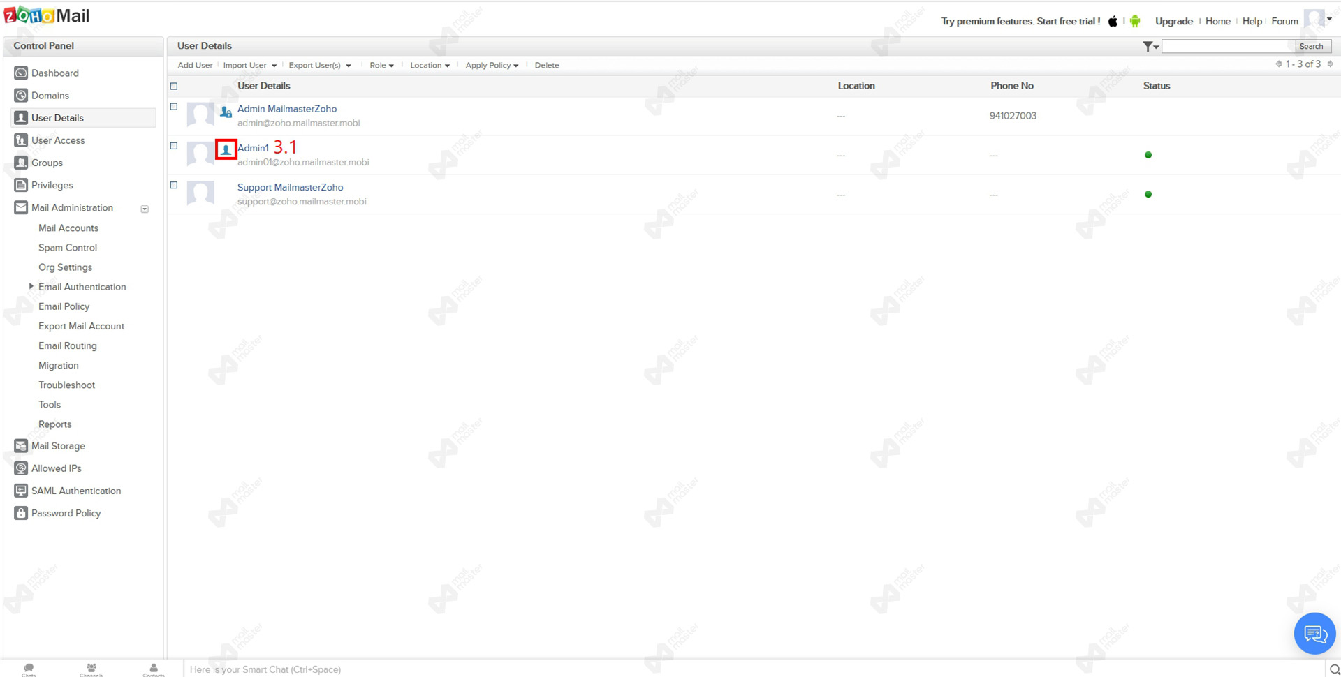Select the User Access sidebar icon

(21, 140)
